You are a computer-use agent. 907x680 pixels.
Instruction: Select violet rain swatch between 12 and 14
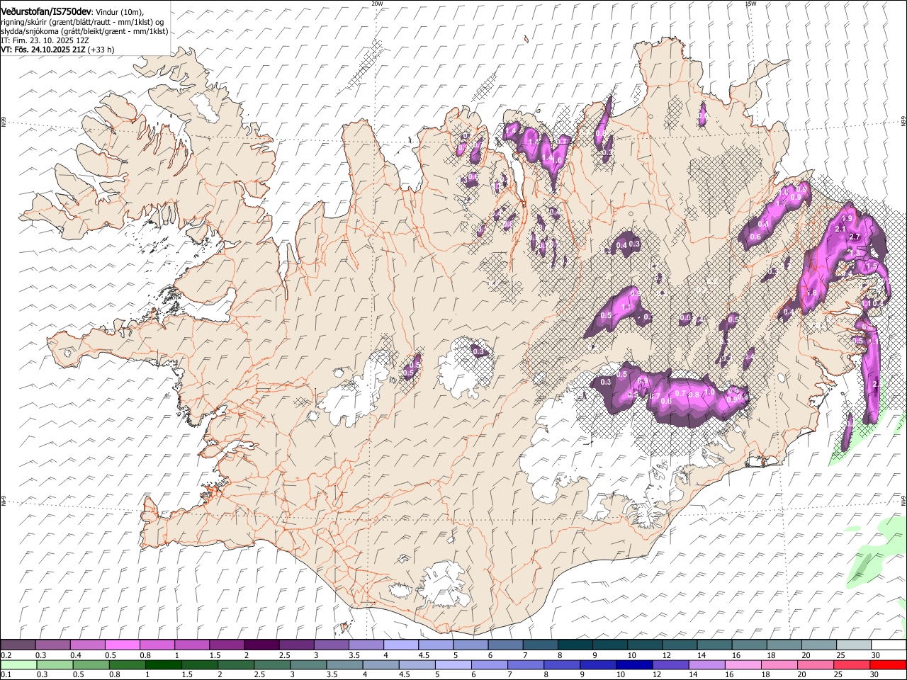[670, 665]
